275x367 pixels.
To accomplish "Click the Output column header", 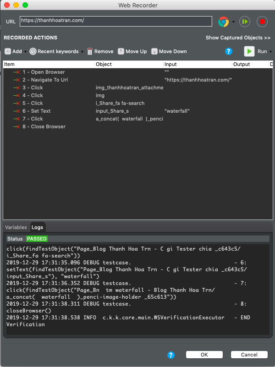I will pos(250,64).
